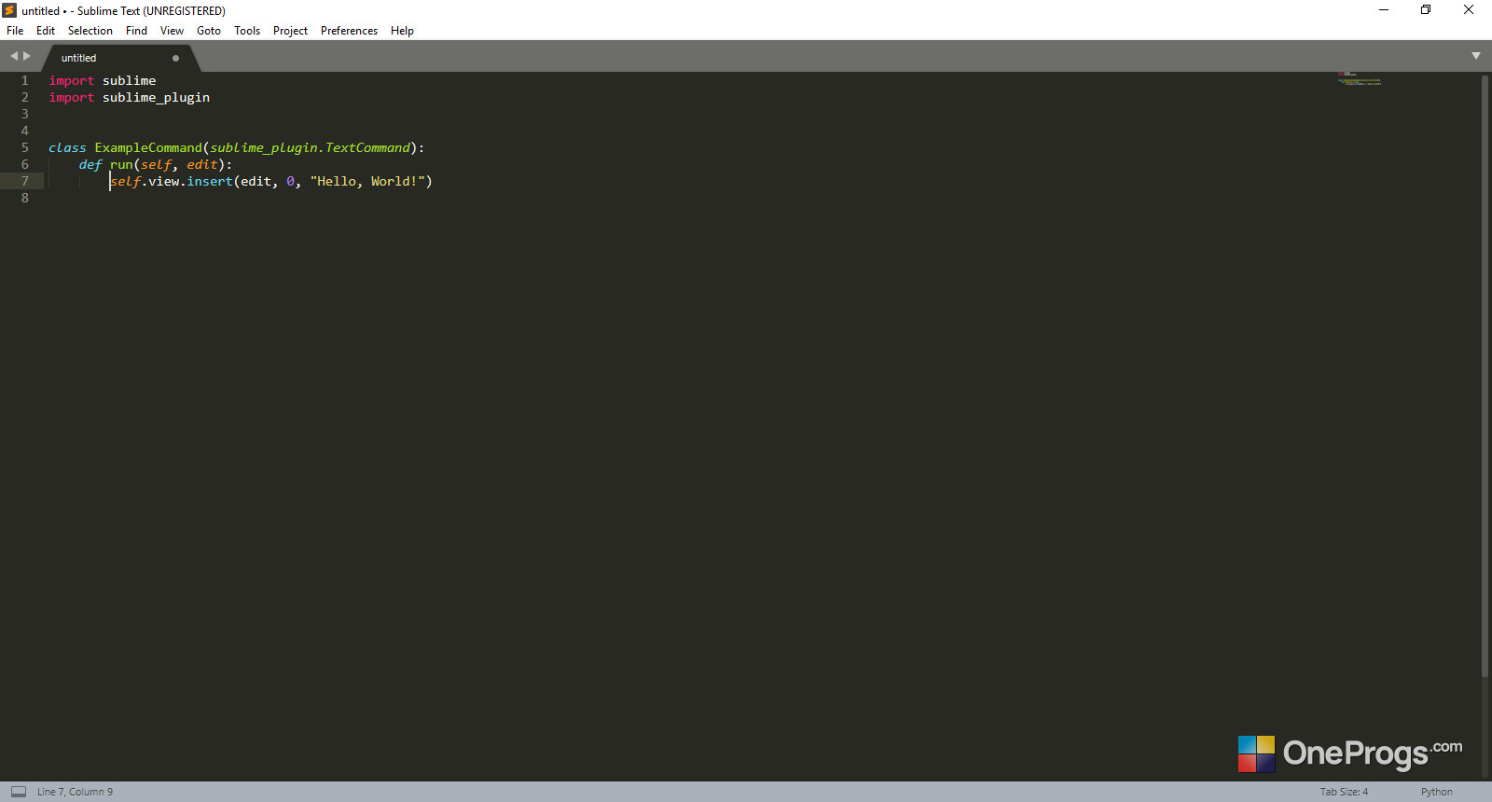Click the minimap code preview

[1359, 78]
